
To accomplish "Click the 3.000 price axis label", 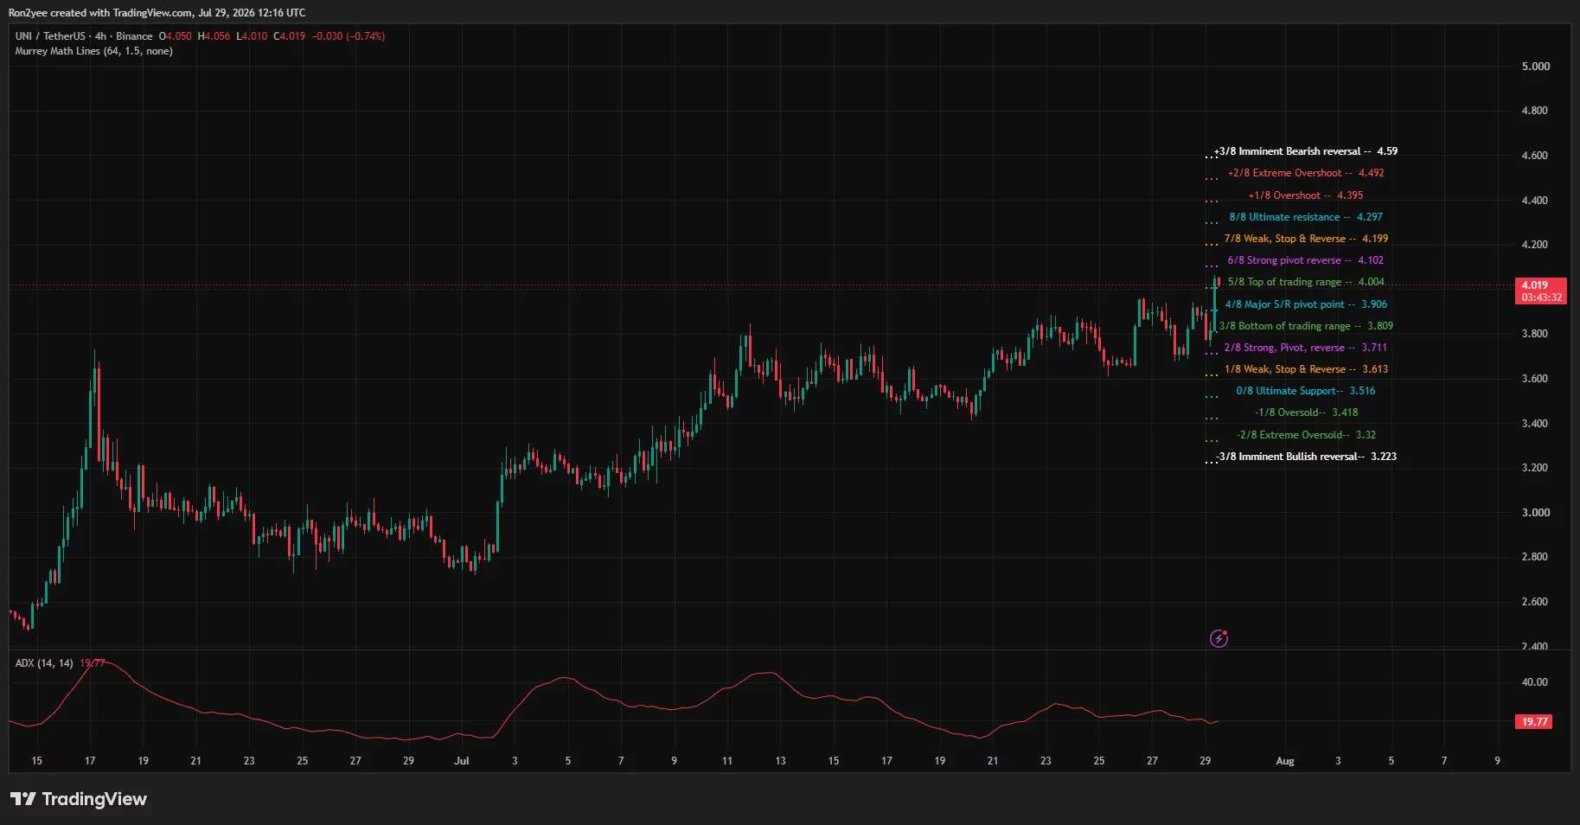I will point(1535,513).
